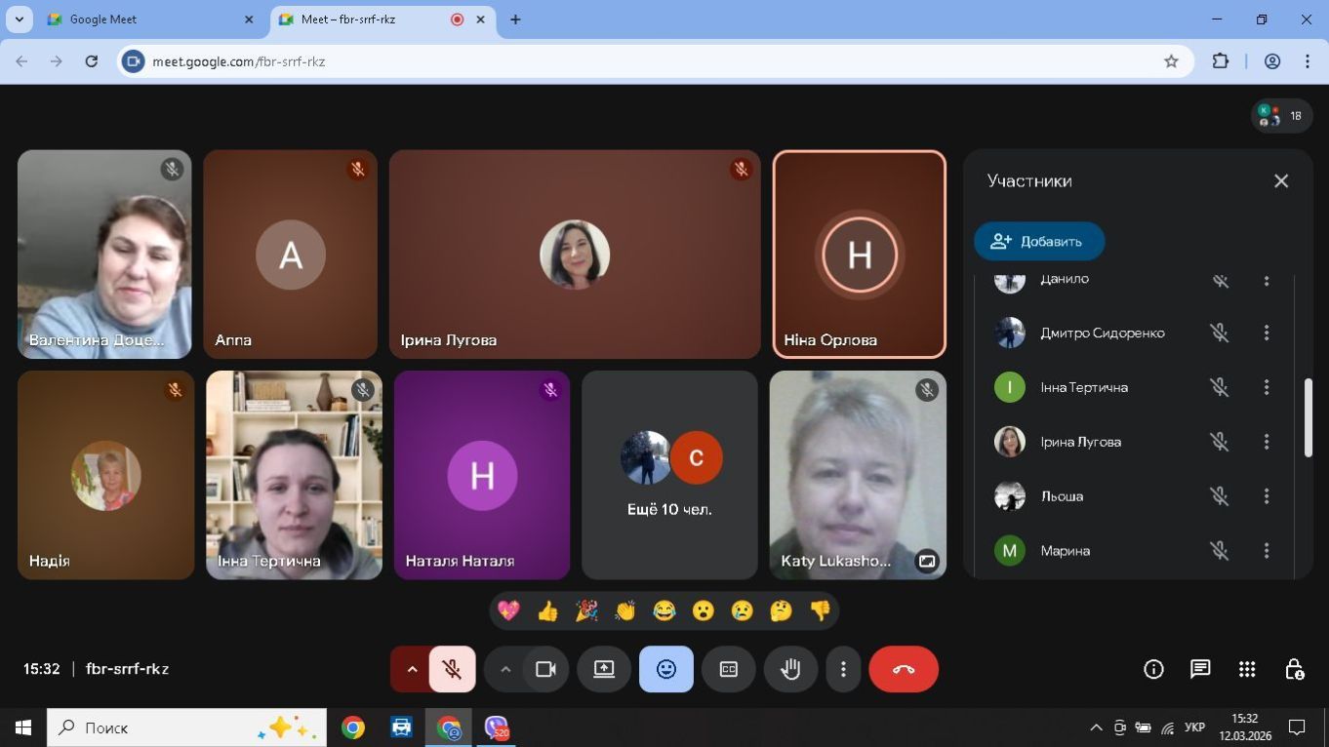Toggle the emoji reactions bar button
The width and height of the screenshot is (1329, 747).
tap(666, 669)
